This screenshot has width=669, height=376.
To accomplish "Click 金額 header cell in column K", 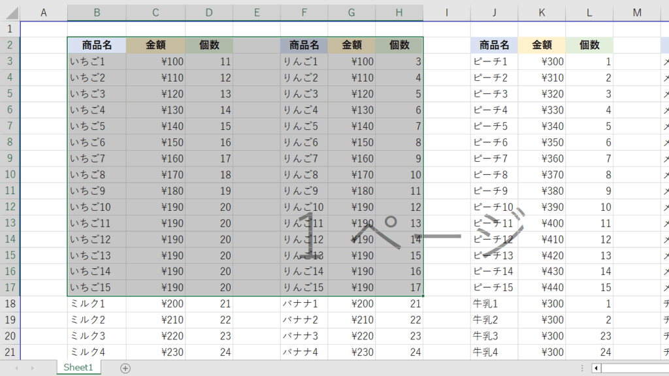I will point(542,45).
